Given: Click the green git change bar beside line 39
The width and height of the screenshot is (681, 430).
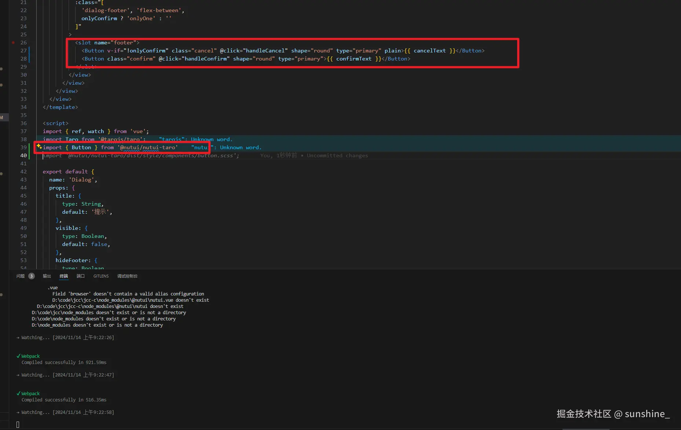Looking at the screenshot, I should click(x=29, y=147).
